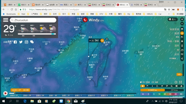Viewport: 186px width, 104px height.
Task: Select the weather cloud-sun overlay icon
Action: coord(157,86)
